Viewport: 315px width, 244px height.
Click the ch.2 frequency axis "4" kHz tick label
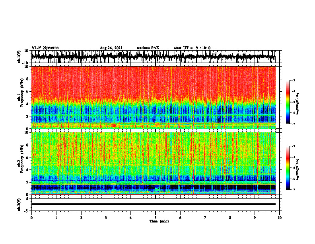(27, 170)
